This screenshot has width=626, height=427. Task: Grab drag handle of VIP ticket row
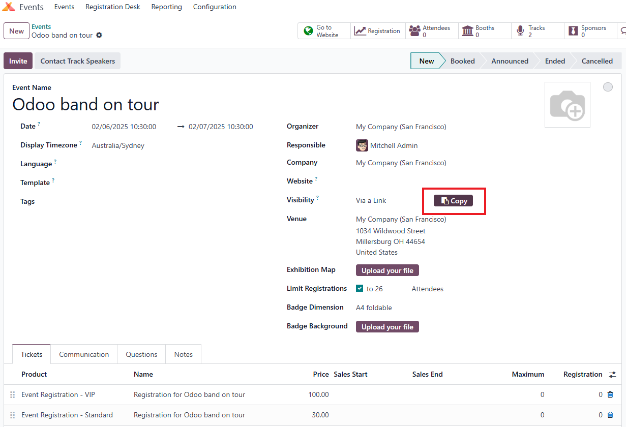[13, 394]
